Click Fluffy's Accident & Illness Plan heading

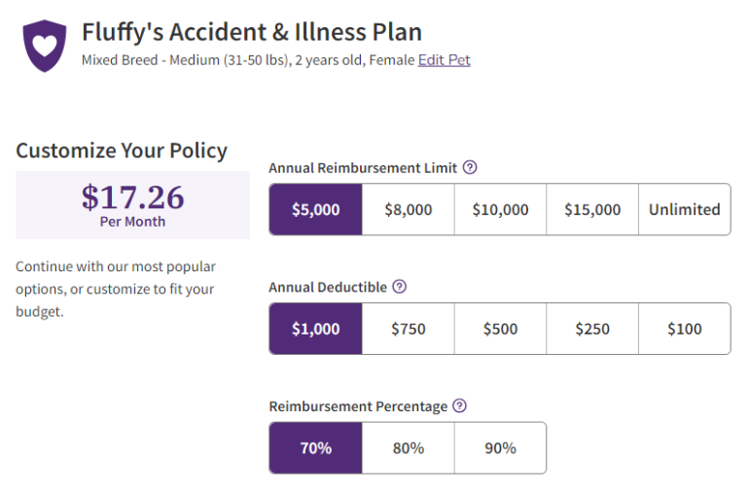[251, 32]
